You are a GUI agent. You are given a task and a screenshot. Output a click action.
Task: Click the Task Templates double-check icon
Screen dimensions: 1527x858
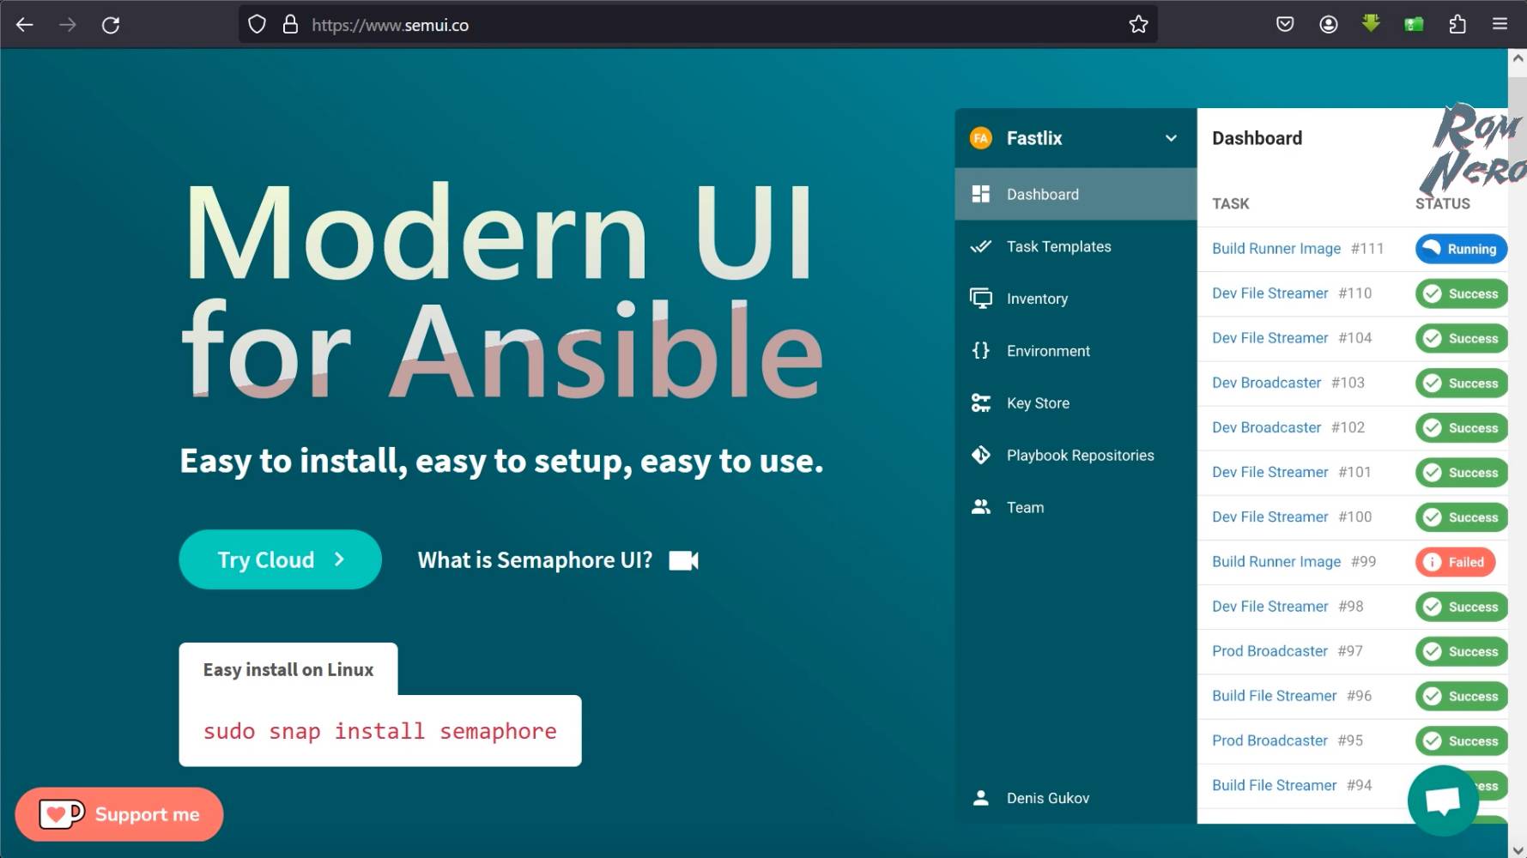click(x=980, y=246)
